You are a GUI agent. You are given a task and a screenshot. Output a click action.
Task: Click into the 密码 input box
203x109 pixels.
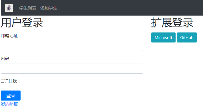72,69
